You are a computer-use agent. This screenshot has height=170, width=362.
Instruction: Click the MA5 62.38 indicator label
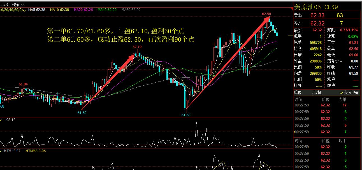coord(37,10)
